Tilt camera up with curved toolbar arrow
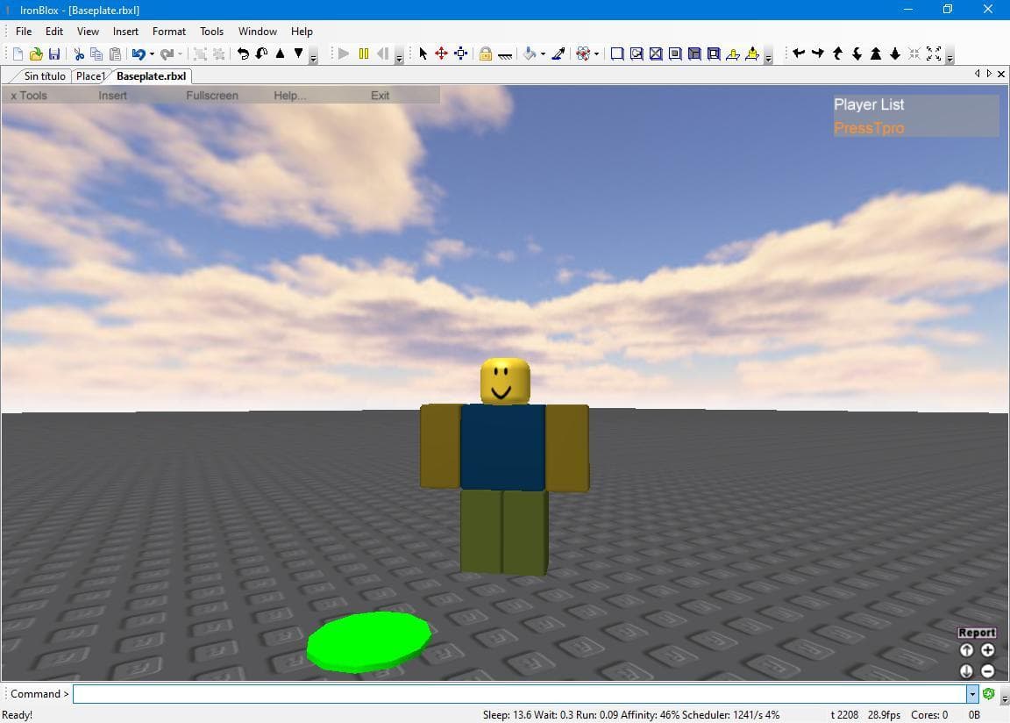Screen dimensions: 1010x723 [837, 54]
